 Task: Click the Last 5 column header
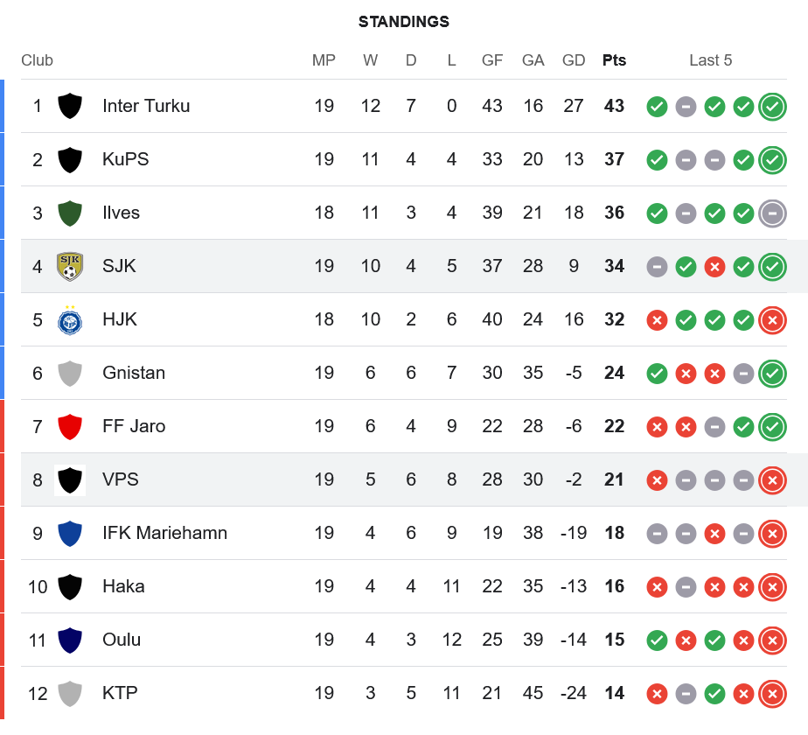click(710, 60)
